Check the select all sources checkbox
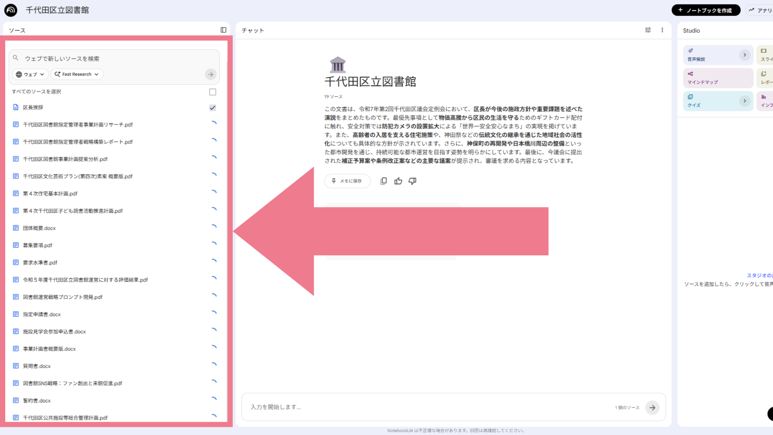Screen dimensions: 773x435 213,92
